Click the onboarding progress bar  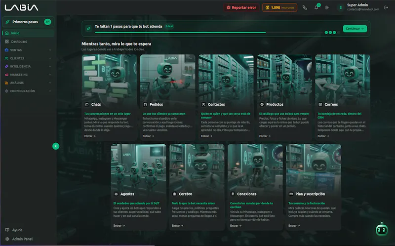click(x=208, y=32)
